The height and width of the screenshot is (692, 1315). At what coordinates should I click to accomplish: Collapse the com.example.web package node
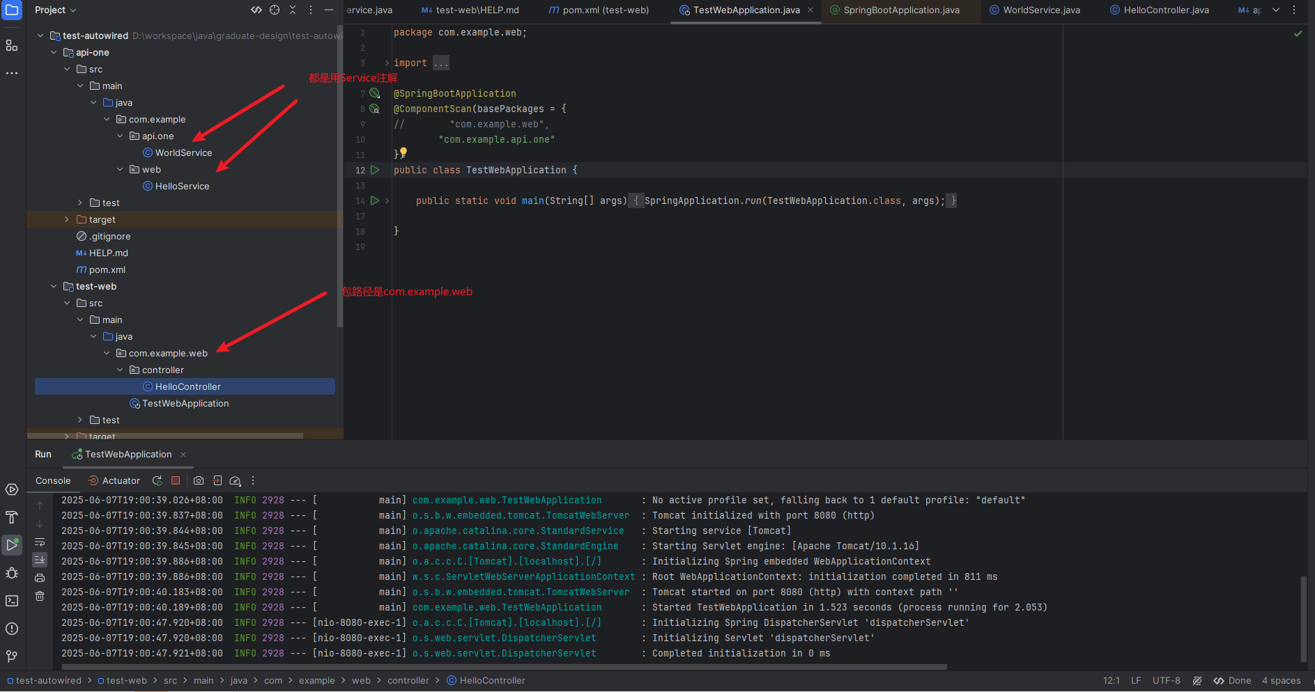107,353
